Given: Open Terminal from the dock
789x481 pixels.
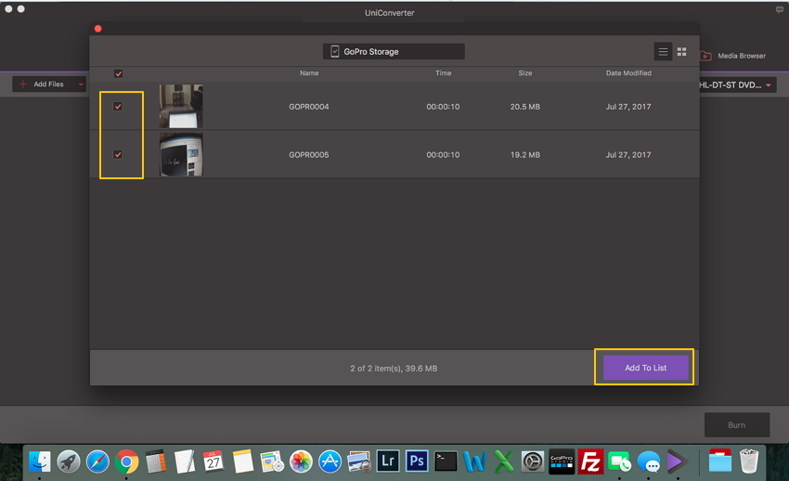Looking at the screenshot, I should [x=446, y=461].
